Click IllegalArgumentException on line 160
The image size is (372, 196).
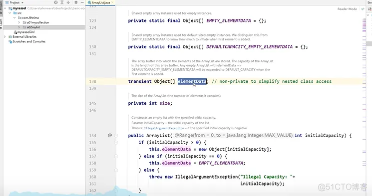click(x=206, y=177)
